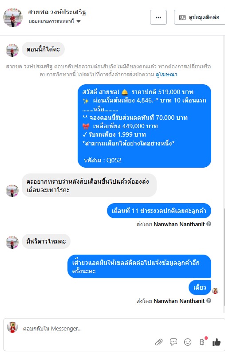Select the blue promo message with code Q052
This screenshot has width=225, height=354.
pyautogui.click(x=144, y=126)
